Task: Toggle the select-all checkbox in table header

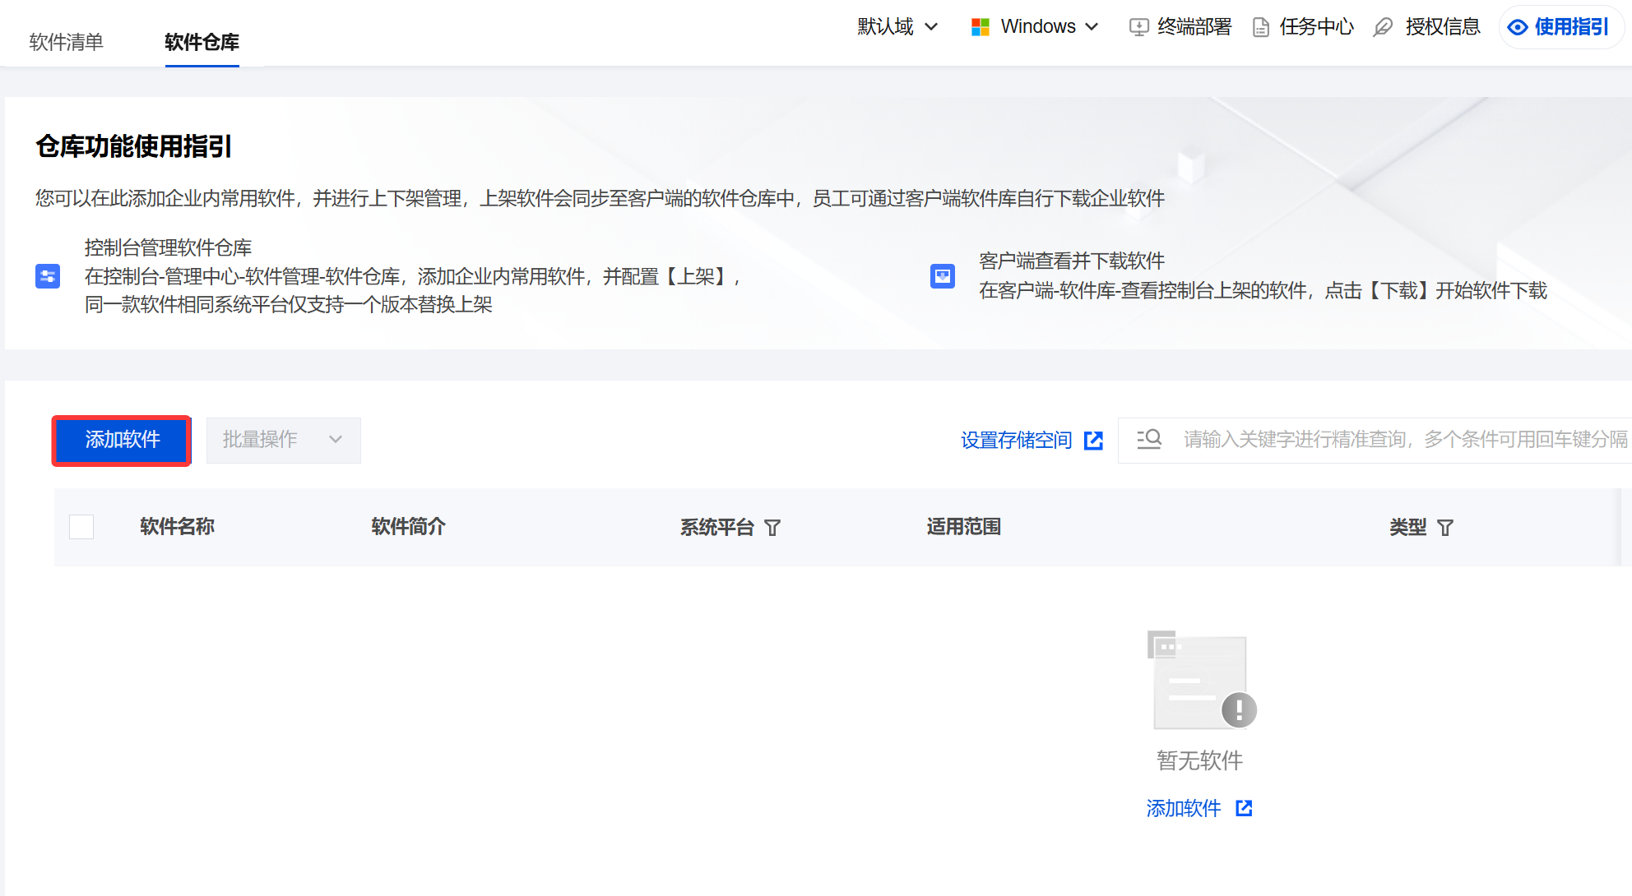Action: tap(81, 527)
